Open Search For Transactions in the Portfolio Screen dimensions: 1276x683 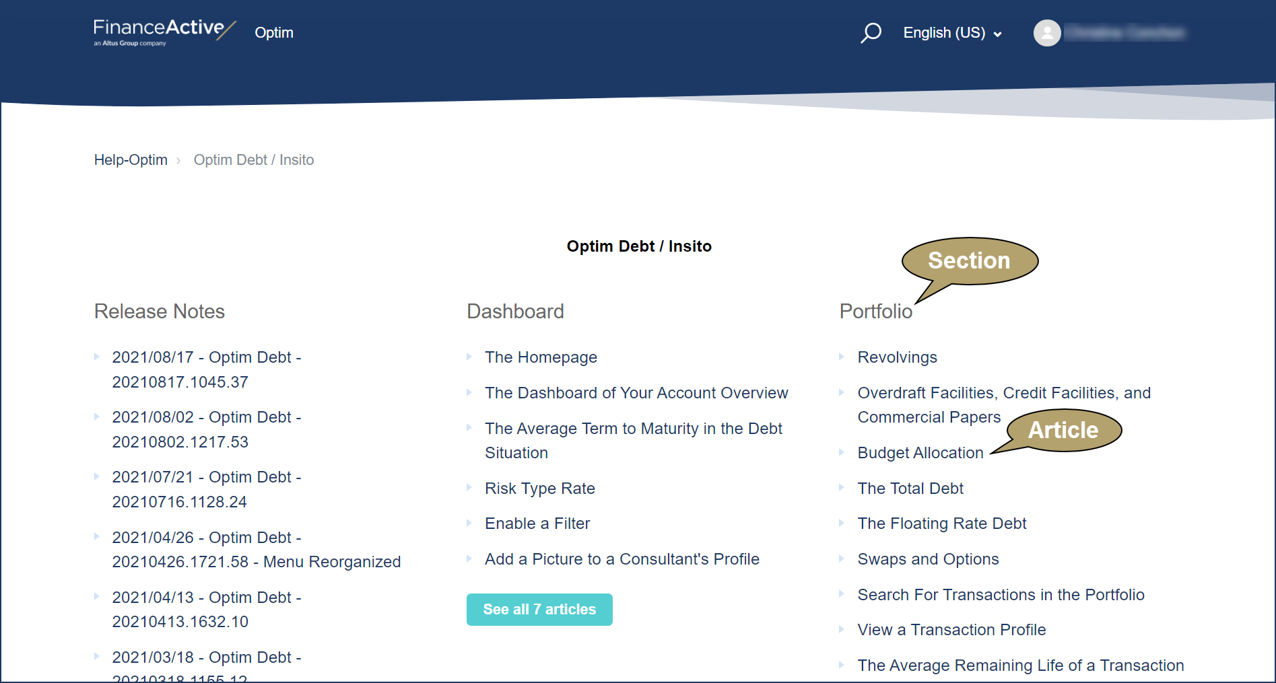1001,595
